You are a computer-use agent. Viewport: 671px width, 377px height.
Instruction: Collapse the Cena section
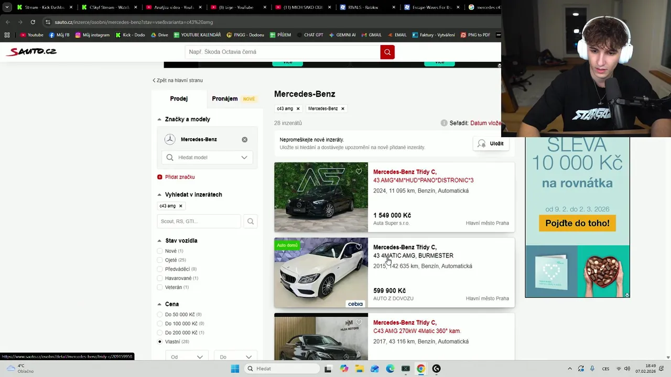(x=159, y=304)
